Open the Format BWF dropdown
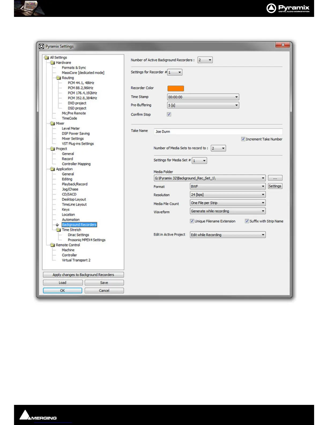Screen dimensions: 328x425 (228, 186)
